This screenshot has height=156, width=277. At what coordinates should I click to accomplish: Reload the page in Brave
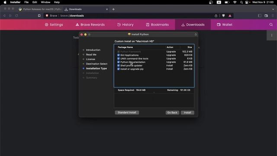(x=16, y=16)
